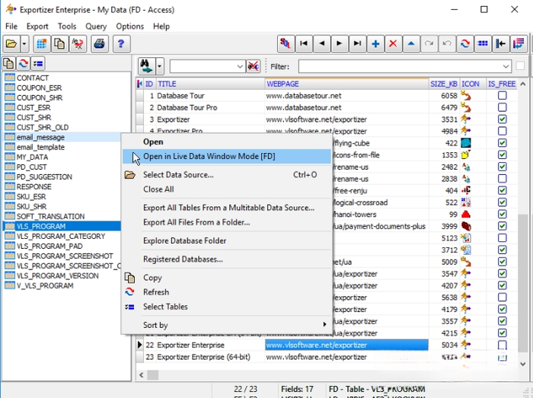Delete record using the red X icon

coord(394,43)
